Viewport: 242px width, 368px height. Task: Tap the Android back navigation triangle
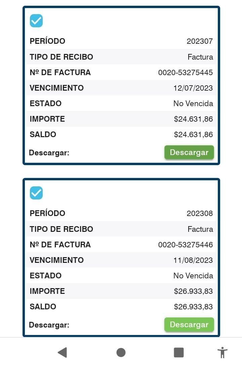click(63, 352)
